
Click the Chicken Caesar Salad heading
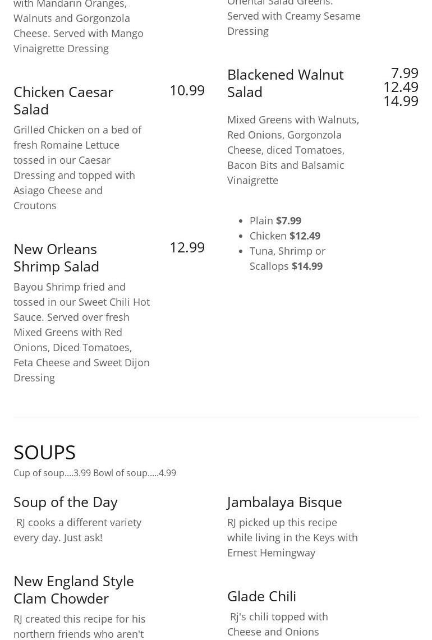pos(63,100)
